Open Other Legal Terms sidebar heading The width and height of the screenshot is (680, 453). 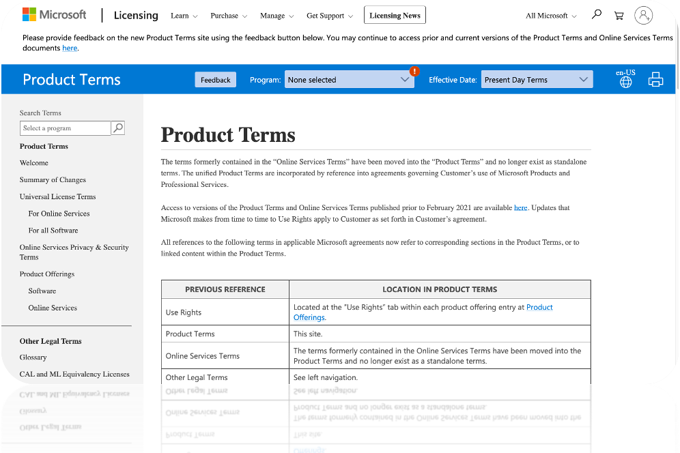pos(51,341)
